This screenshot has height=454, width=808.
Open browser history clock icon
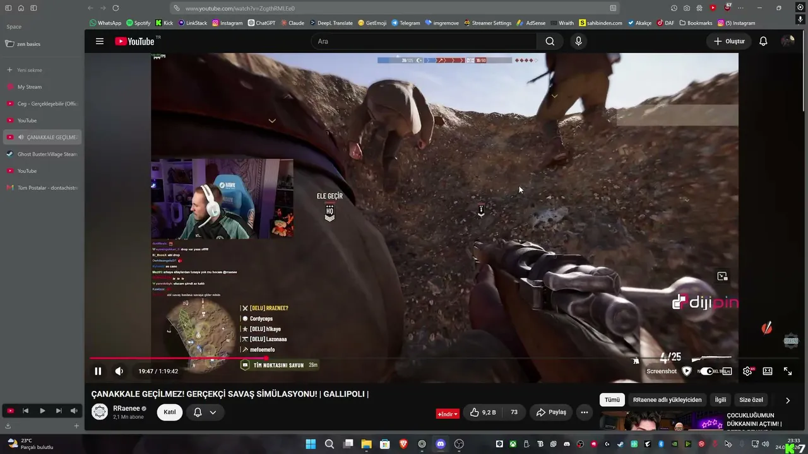pyautogui.click(x=674, y=8)
